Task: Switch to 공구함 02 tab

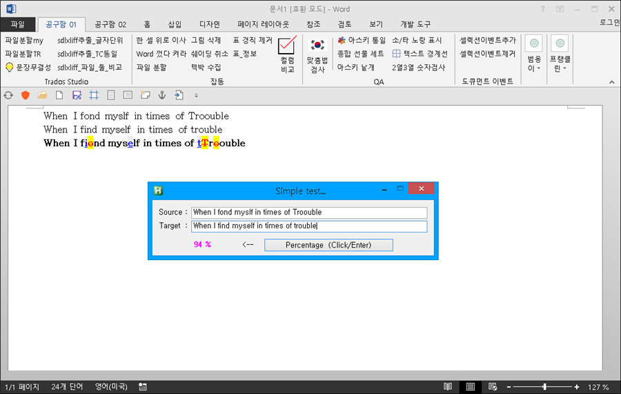Action: point(110,25)
